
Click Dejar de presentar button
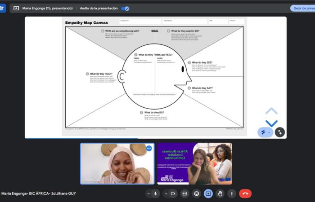tap(302, 8)
